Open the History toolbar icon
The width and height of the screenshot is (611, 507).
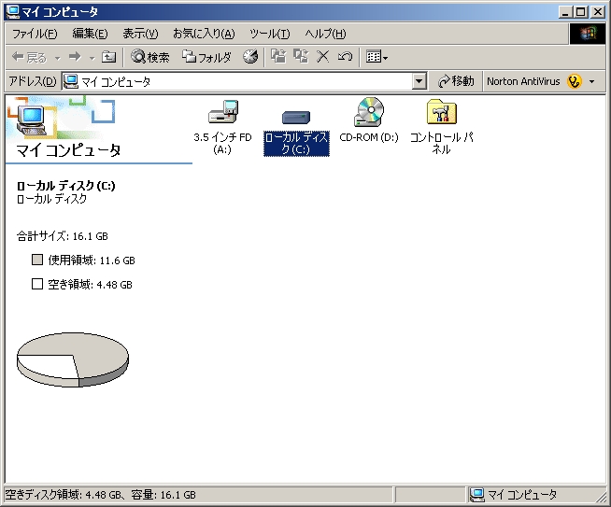[x=250, y=57]
